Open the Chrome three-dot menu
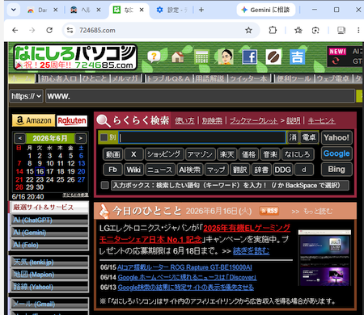The height and width of the screenshot is (315, 364). click(358, 30)
